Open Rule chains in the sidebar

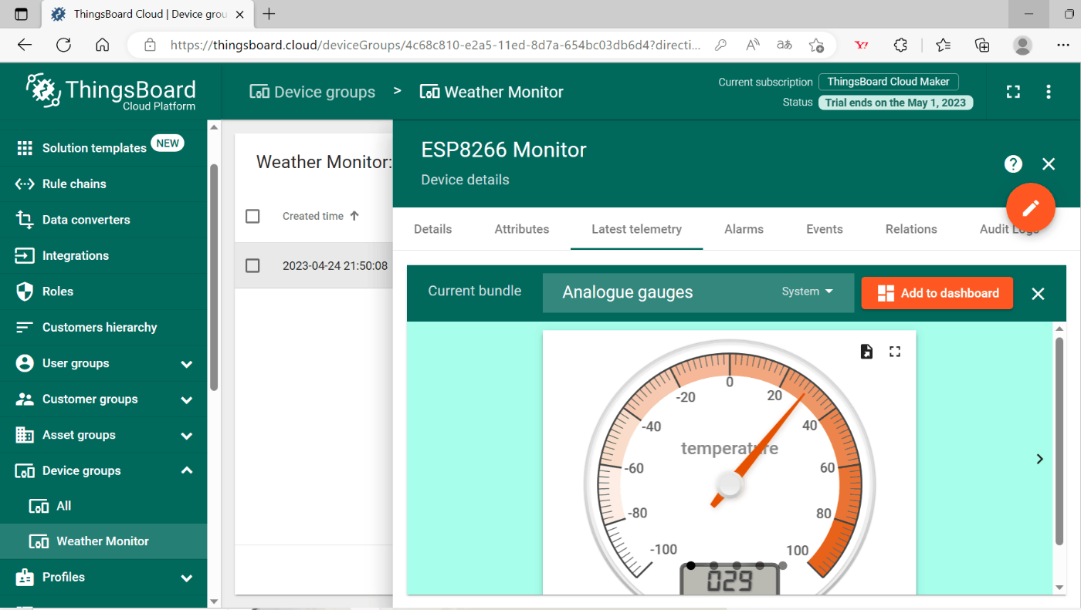pyautogui.click(x=103, y=184)
